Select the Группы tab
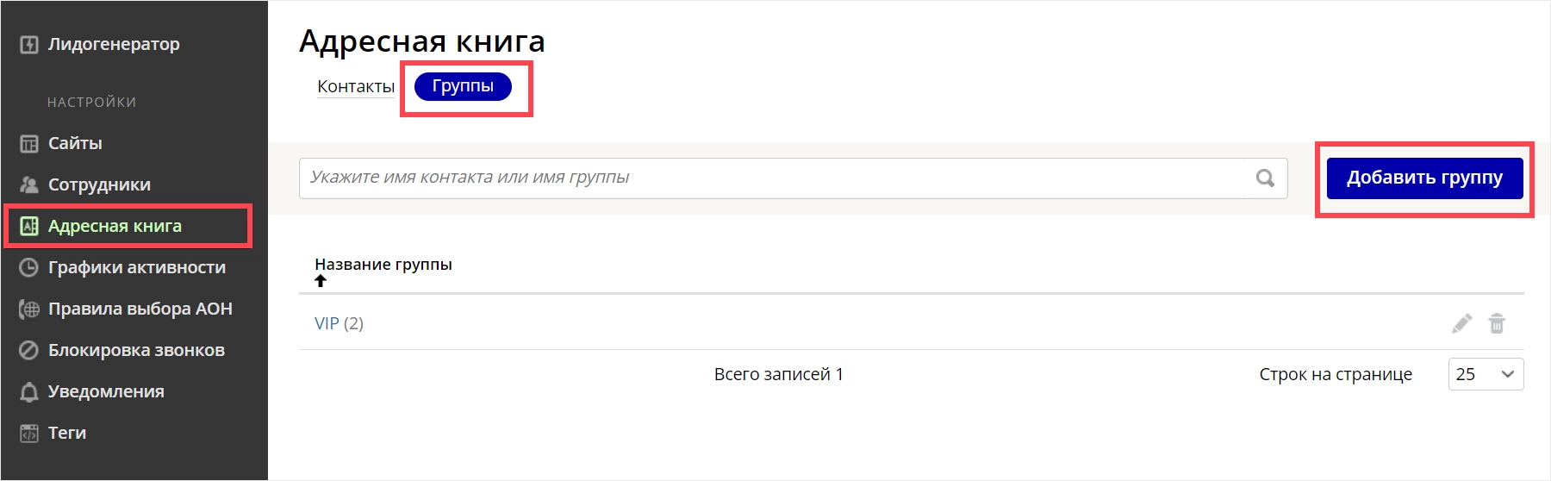The width and height of the screenshot is (1551, 481). [463, 86]
